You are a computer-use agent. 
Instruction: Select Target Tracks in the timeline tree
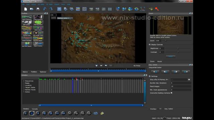point(30,87)
